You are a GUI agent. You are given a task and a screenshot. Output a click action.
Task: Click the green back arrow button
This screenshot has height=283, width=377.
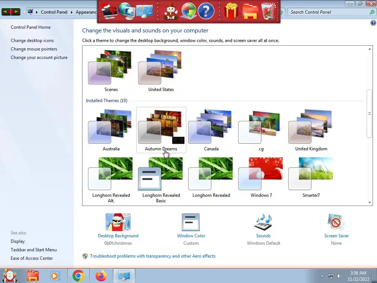click(x=6, y=11)
